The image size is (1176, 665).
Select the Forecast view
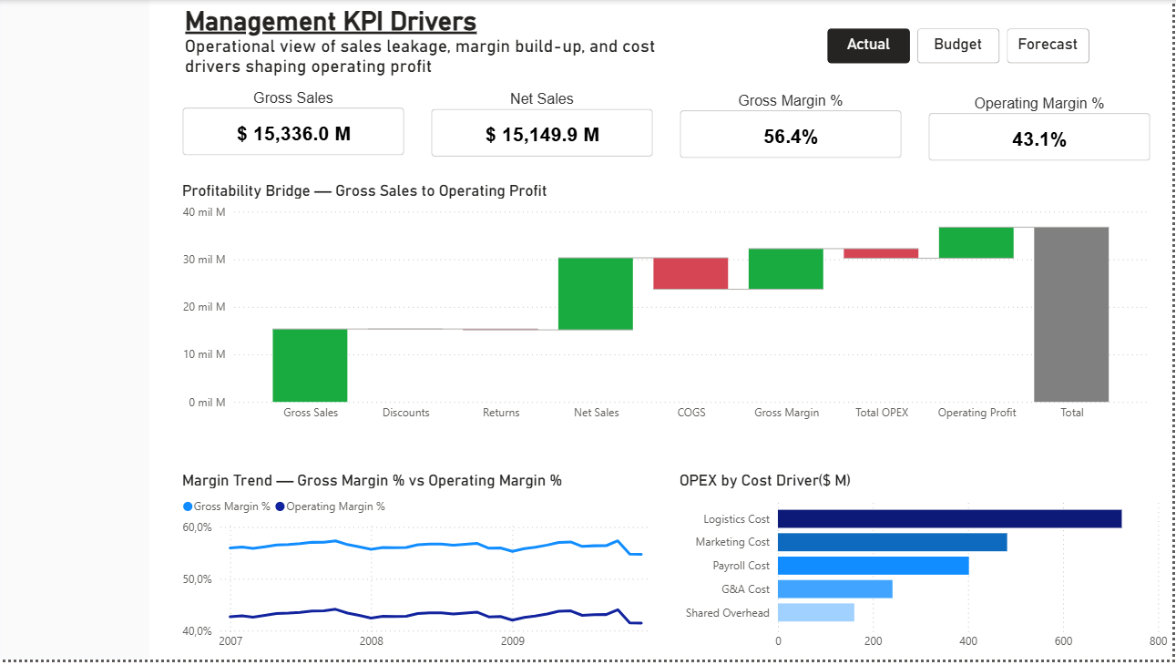(x=1048, y=45)
